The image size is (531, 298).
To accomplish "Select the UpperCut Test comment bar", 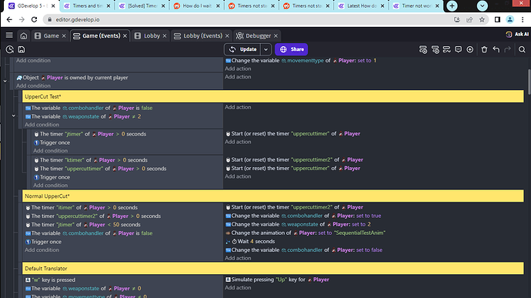I will coord(273,96).
